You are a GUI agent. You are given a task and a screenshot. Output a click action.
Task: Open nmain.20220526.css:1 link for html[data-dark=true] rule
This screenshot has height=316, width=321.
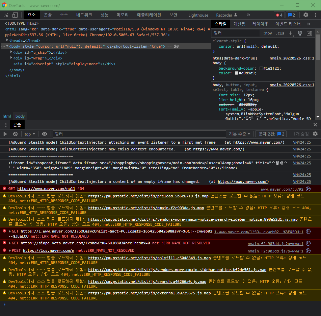(292, 58)
